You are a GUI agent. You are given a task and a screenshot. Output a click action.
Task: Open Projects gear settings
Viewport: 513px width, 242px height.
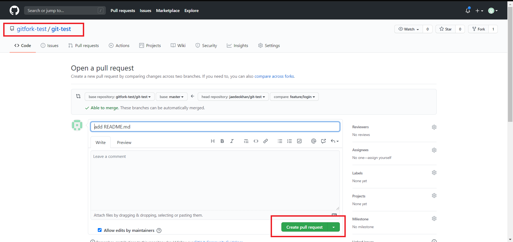(434, 196)
